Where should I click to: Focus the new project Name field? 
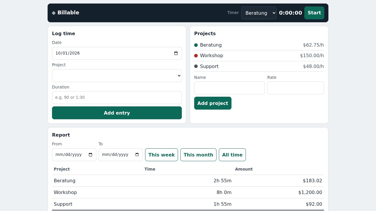[x=229, y=88]
